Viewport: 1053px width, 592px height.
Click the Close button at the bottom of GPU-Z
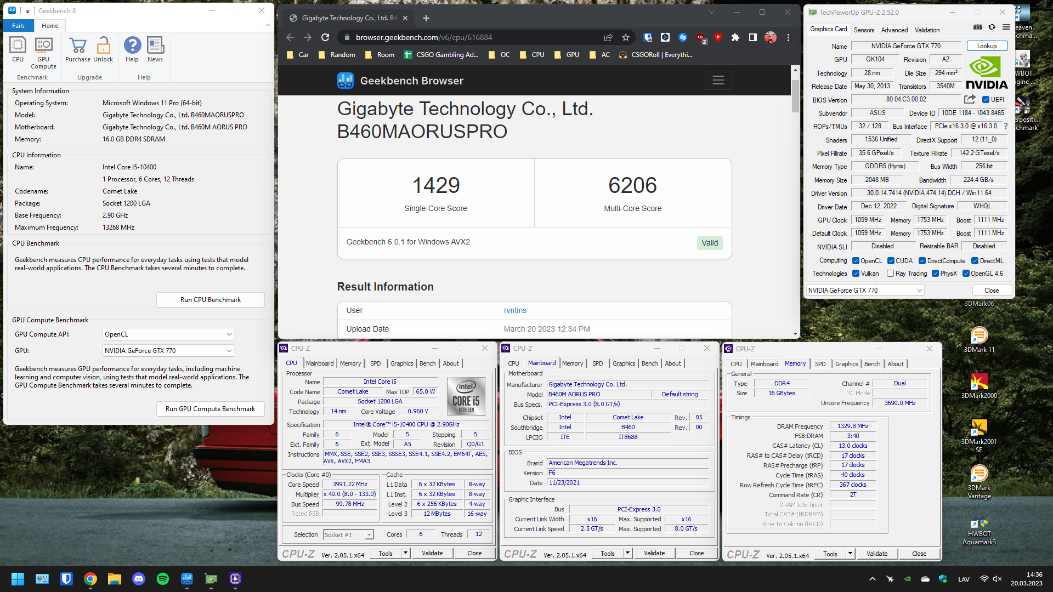[991, 291]
